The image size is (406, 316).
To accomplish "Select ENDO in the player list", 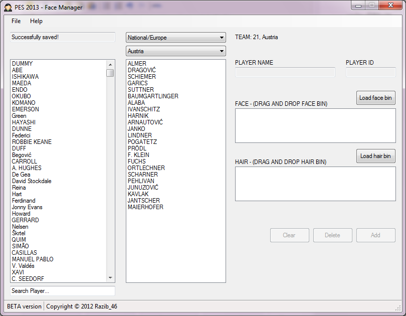I will pyautogui.click(x=59, y=90).
